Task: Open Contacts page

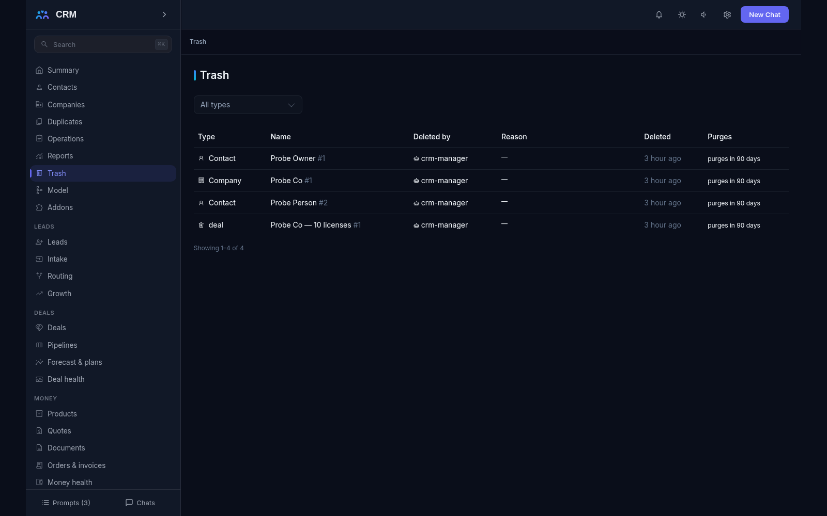Action: pyautogui.click(x=103, y=87)
